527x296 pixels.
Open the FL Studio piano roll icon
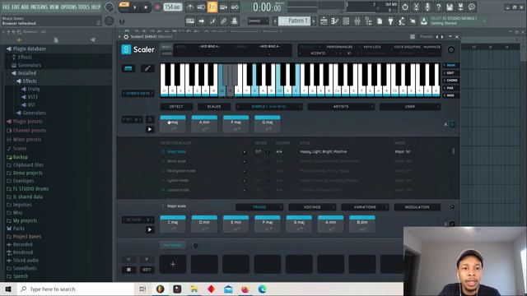[x=335, y=21]
